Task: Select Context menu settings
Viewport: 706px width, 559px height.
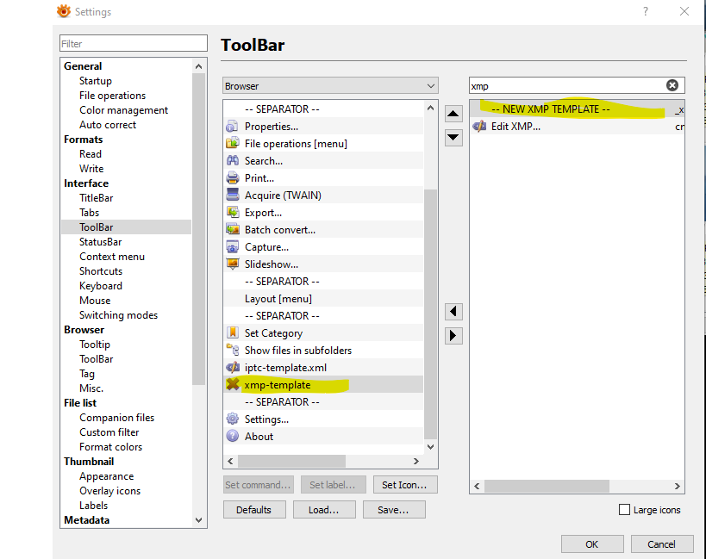Action: (112, 257)
